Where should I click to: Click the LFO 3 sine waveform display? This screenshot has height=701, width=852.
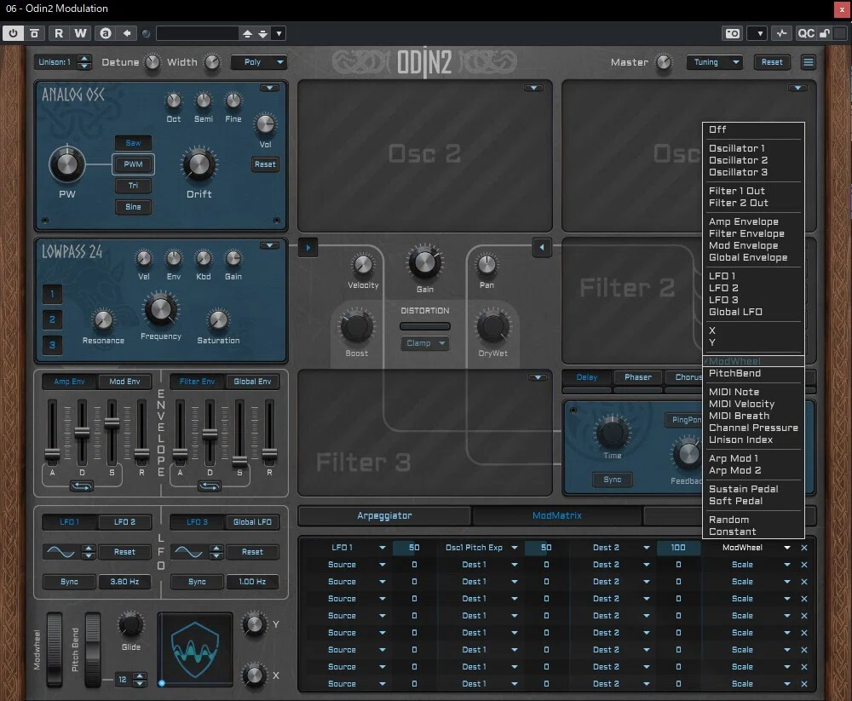pyautogui.click(x=188, y=552)
